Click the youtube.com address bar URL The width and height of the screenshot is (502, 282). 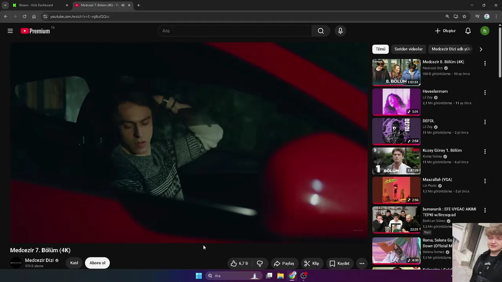(80, 16)
